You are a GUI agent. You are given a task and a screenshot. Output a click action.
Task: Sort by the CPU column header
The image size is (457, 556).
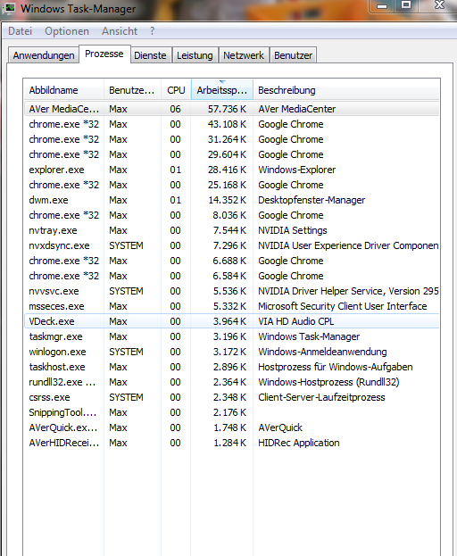click(176, 90)
